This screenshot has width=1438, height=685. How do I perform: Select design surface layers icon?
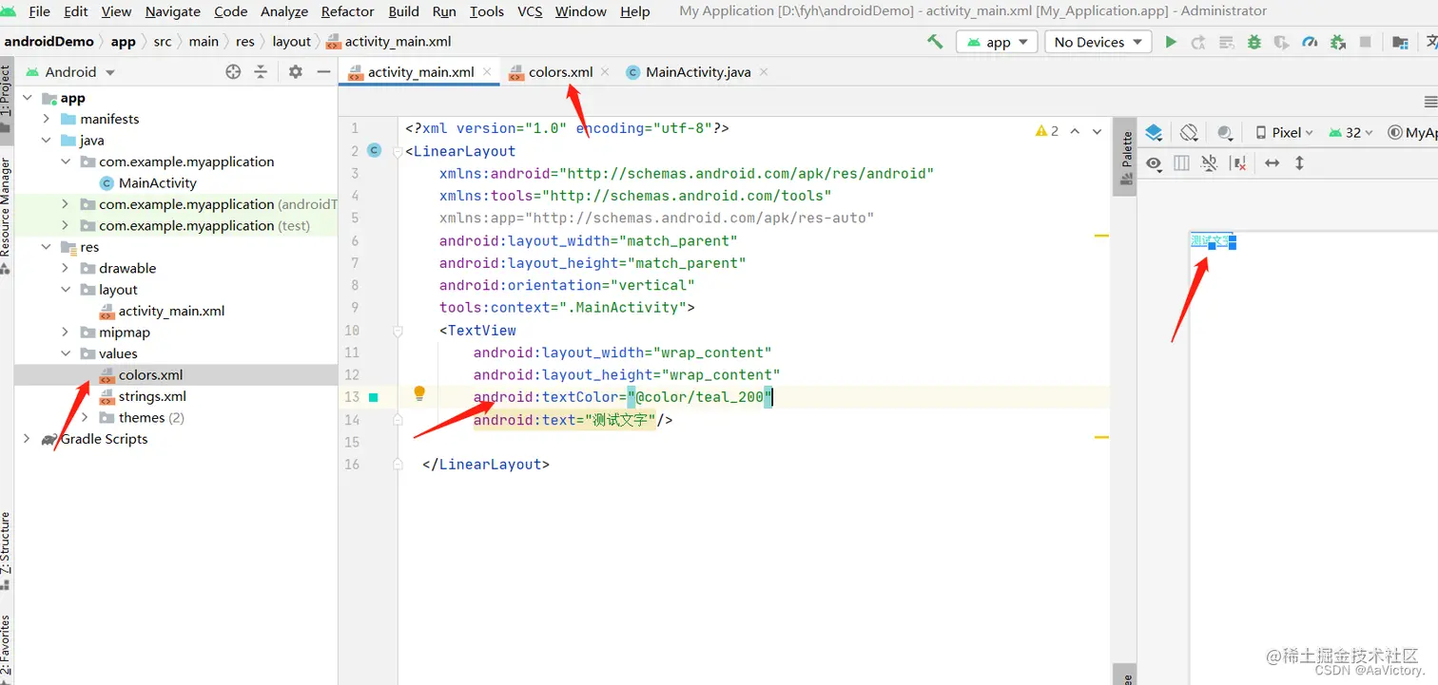coord(1154,132)
